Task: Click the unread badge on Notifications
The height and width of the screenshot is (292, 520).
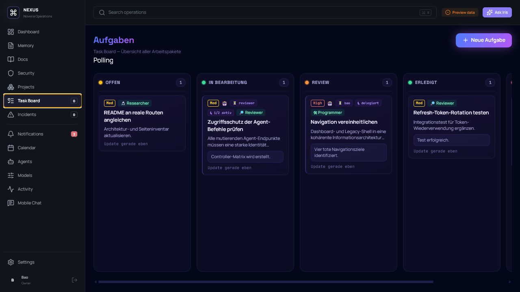Action: (74, 134)
